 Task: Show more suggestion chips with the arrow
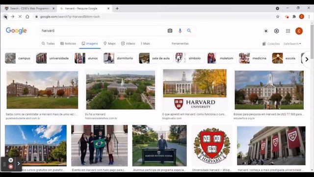pos(307,59)
